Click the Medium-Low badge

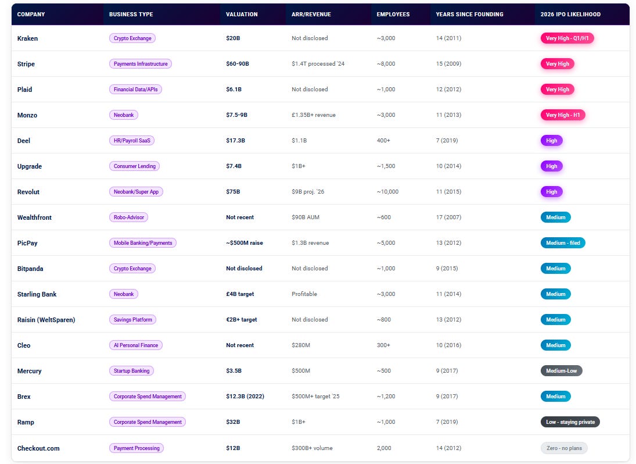[x=562, y=370]
